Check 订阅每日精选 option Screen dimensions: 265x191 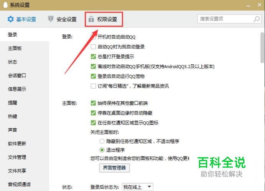(93, 86)
